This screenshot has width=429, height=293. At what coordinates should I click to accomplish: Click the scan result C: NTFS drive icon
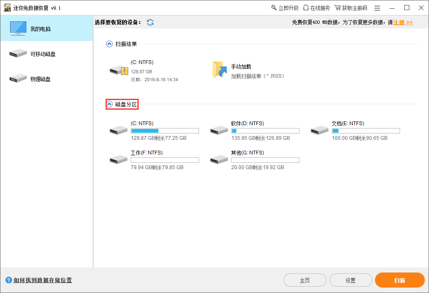point(119,70)
